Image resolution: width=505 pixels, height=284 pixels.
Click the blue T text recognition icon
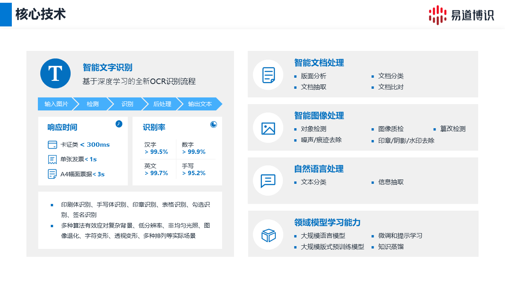(55, 73)
